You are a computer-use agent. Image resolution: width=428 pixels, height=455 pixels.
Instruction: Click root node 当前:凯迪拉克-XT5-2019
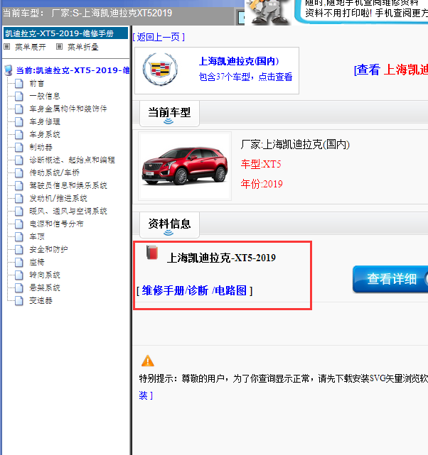73,70
